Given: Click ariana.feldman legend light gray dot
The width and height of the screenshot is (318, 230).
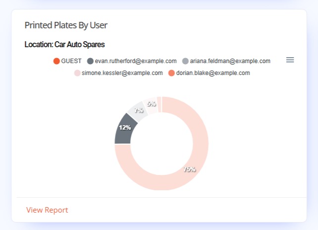Looking at the screenshot, I should [185, 61].
